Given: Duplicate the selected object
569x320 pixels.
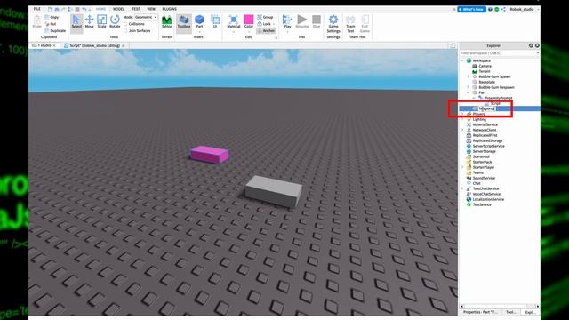Looking at the screenshot, I should coord(55,31).
